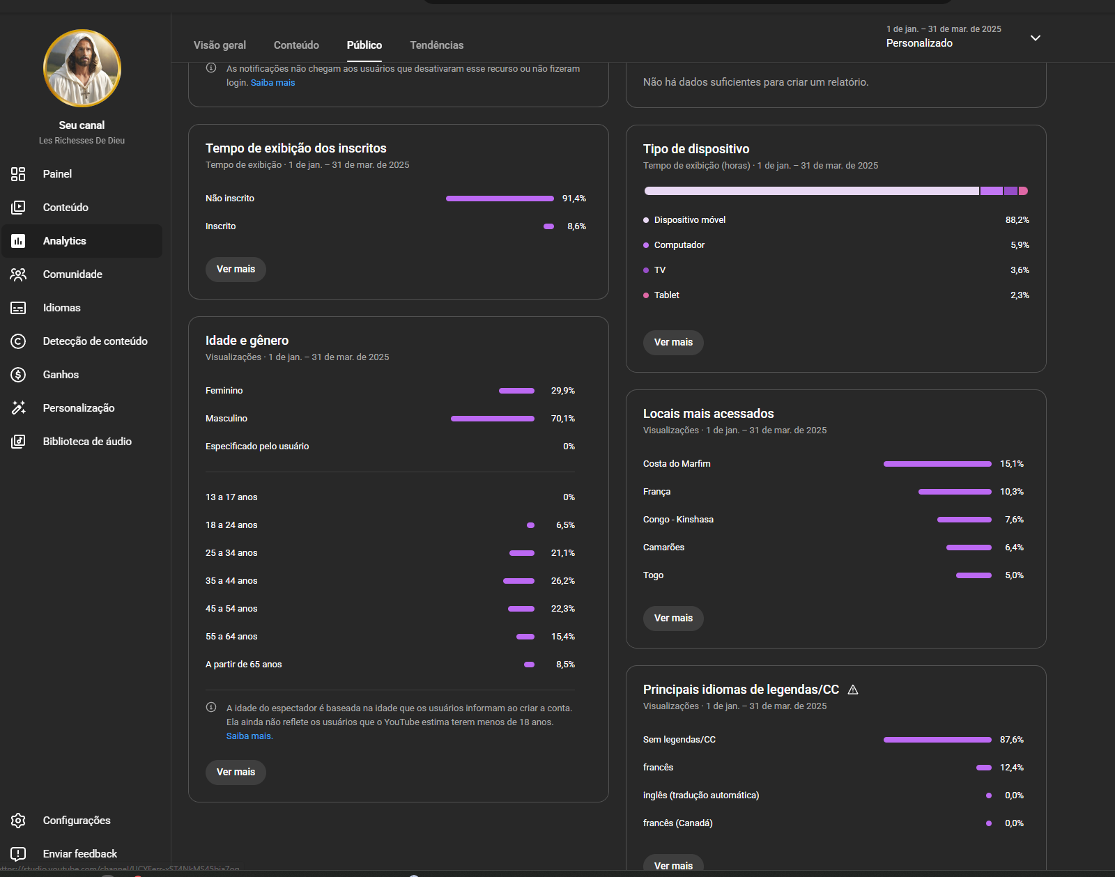Open Conteúdo via its sidebar icon
The image size is (1115, 877).
coord(18,208)
